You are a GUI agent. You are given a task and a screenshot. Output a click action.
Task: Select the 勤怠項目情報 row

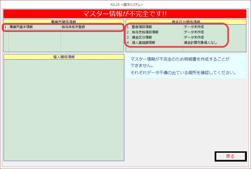pos(142,27)
